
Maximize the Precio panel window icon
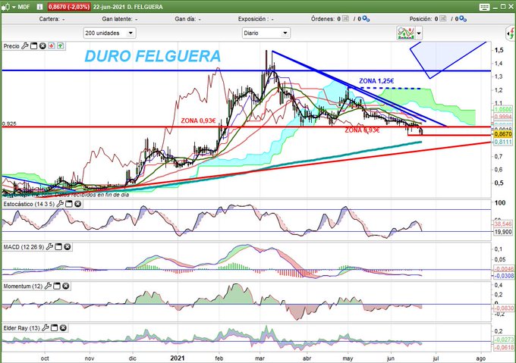tap(33, 46)
